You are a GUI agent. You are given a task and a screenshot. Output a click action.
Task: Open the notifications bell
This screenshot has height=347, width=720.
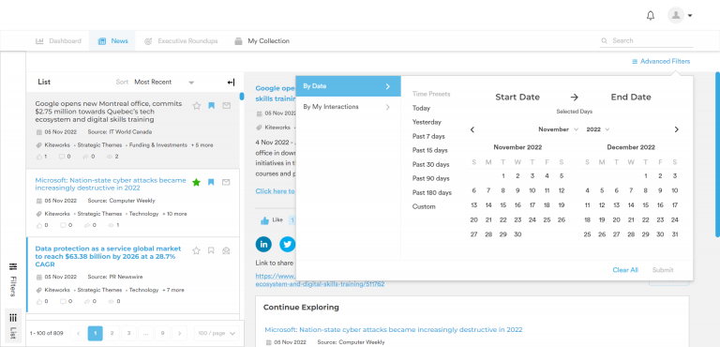click(651, 16)
